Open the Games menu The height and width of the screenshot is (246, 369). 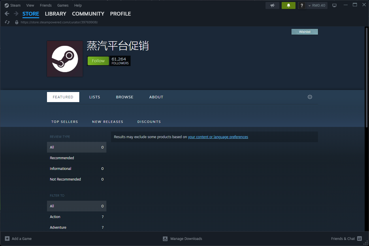coord(63,5)
